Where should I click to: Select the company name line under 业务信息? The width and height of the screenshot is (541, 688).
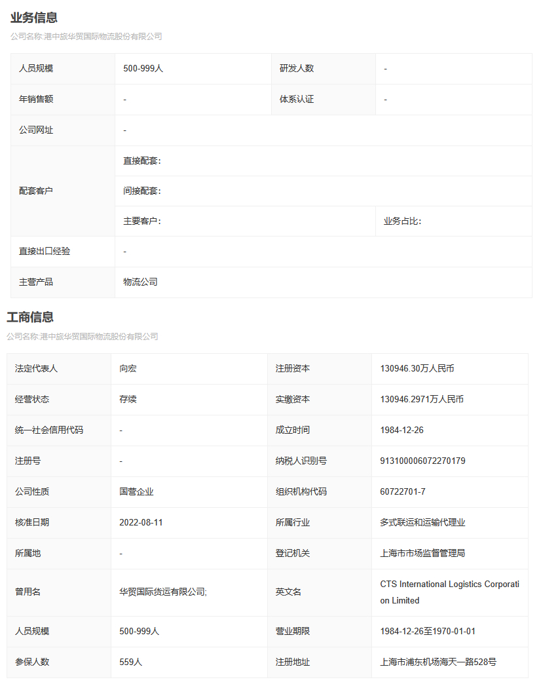click(86, 37)
